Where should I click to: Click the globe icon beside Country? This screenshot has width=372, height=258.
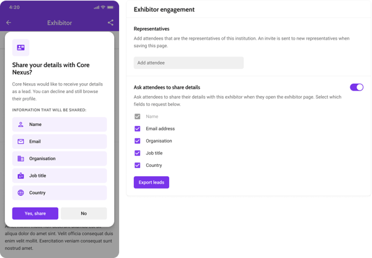pos(20,193)
